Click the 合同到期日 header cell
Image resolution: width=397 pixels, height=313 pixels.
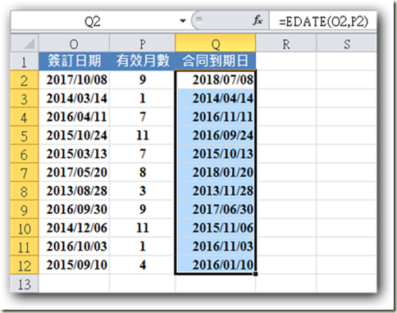coord(216,61)
